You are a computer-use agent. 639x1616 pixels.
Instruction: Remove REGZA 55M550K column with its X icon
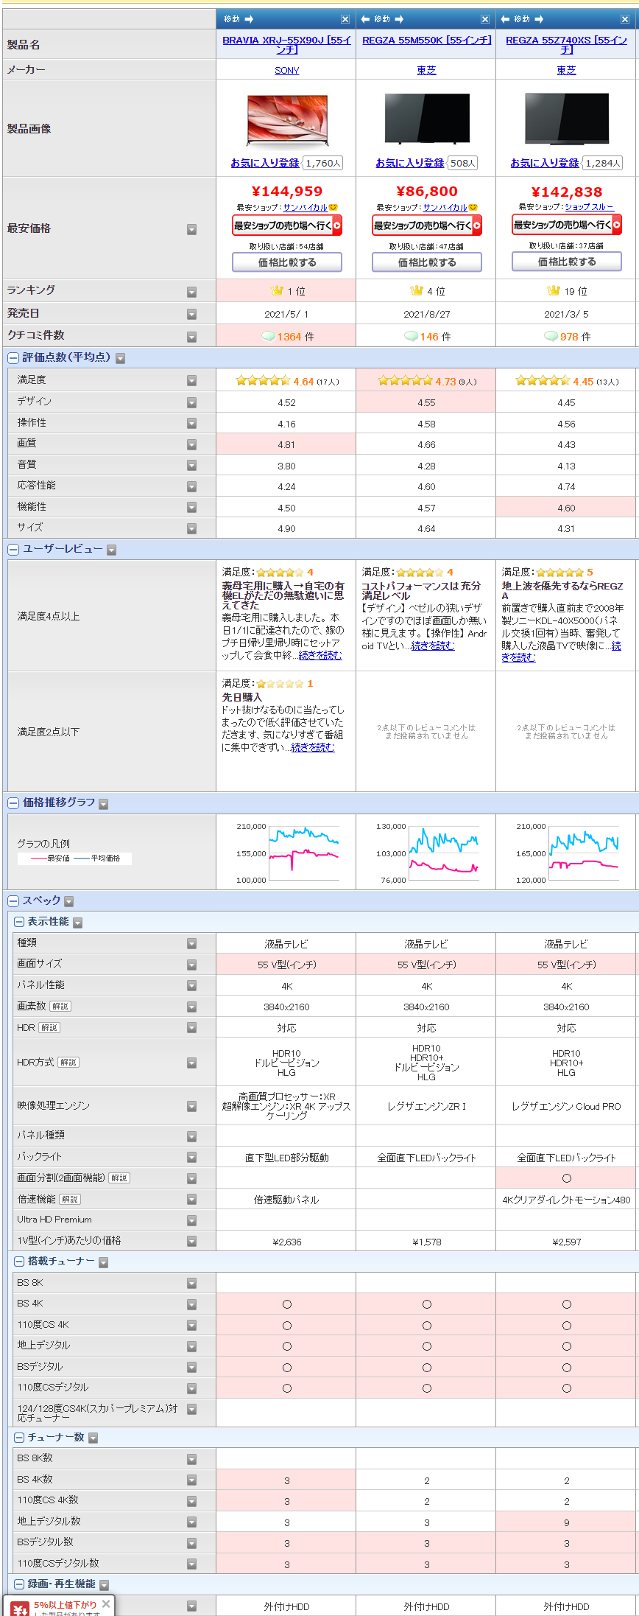(485, 19)
